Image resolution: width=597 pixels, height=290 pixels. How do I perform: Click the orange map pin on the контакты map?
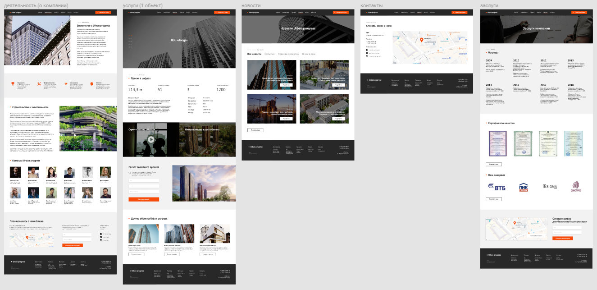pyautogui.click(x=422, y=40)
